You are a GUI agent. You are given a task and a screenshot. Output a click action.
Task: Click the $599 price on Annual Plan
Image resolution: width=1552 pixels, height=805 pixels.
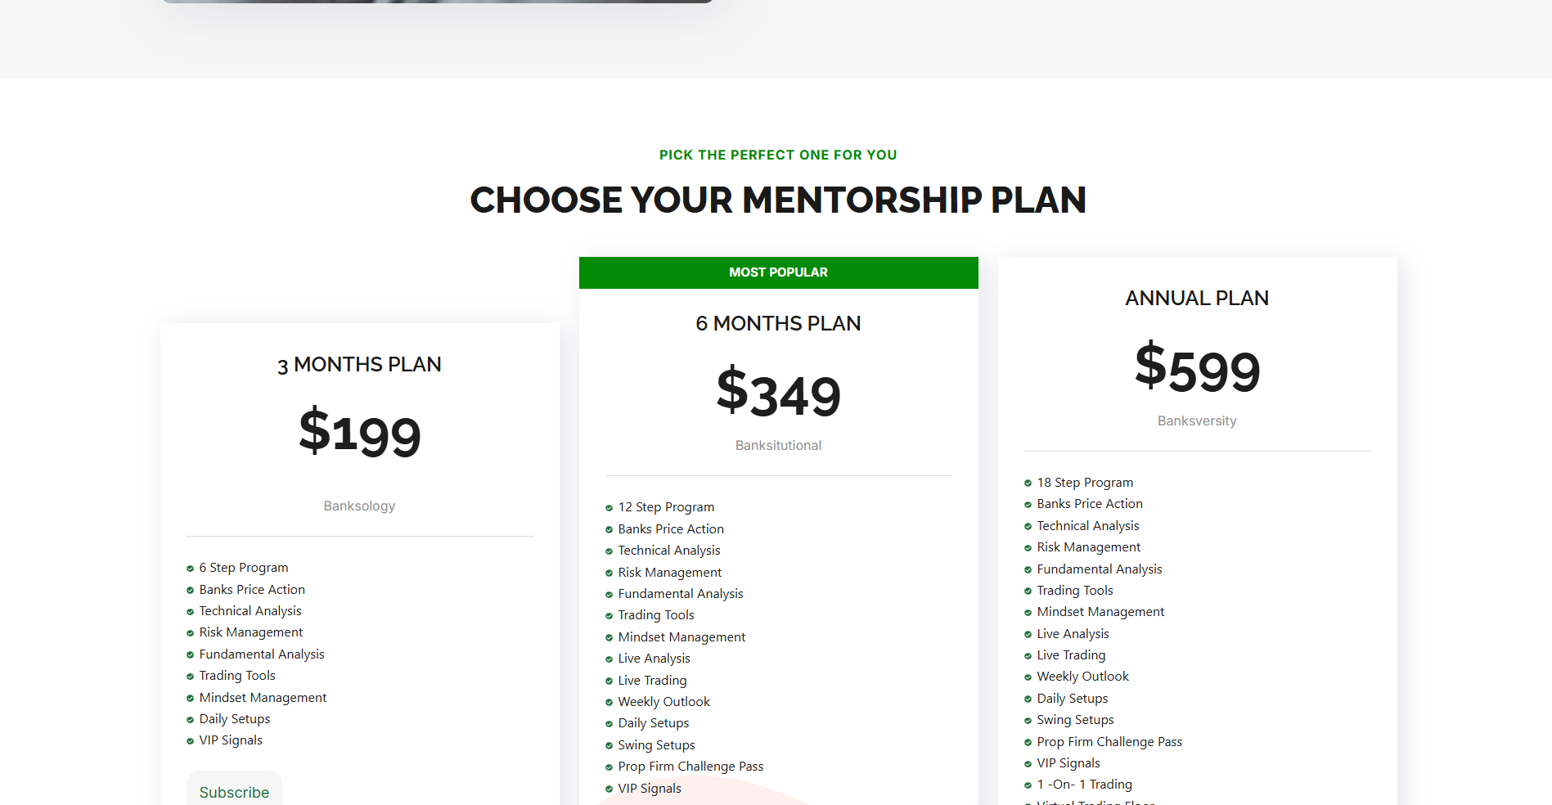(1197, 369)
